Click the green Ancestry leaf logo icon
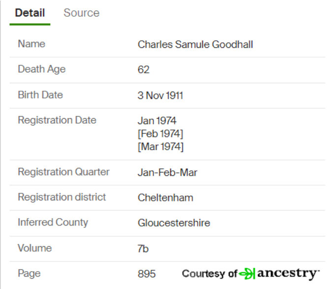 247,274
